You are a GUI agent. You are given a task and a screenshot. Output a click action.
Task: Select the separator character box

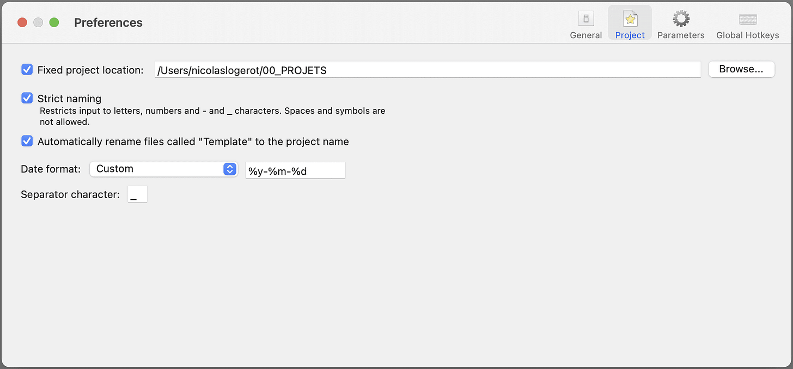137,194
